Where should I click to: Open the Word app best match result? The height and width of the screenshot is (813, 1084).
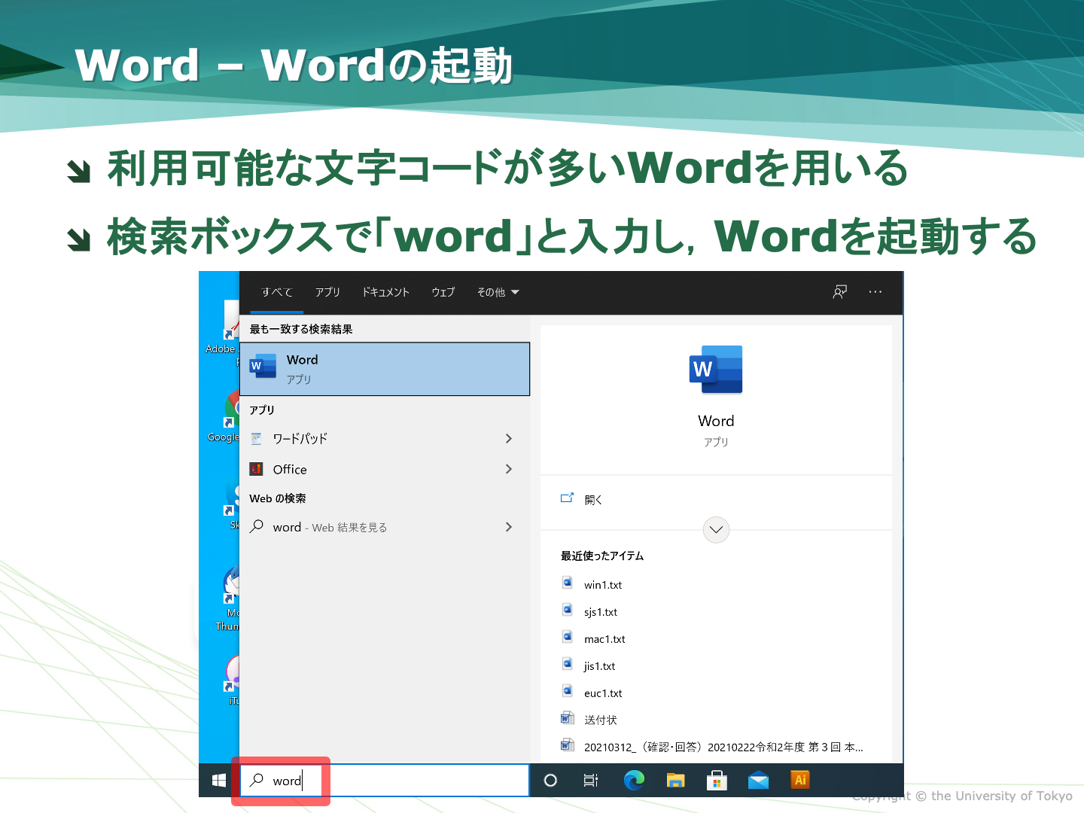(x=385, y=369)
